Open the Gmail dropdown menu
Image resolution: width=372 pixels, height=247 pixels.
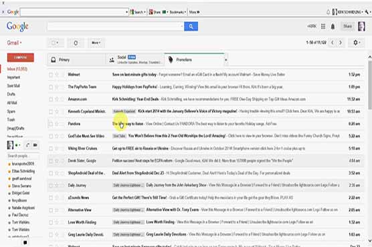point(14,43)
